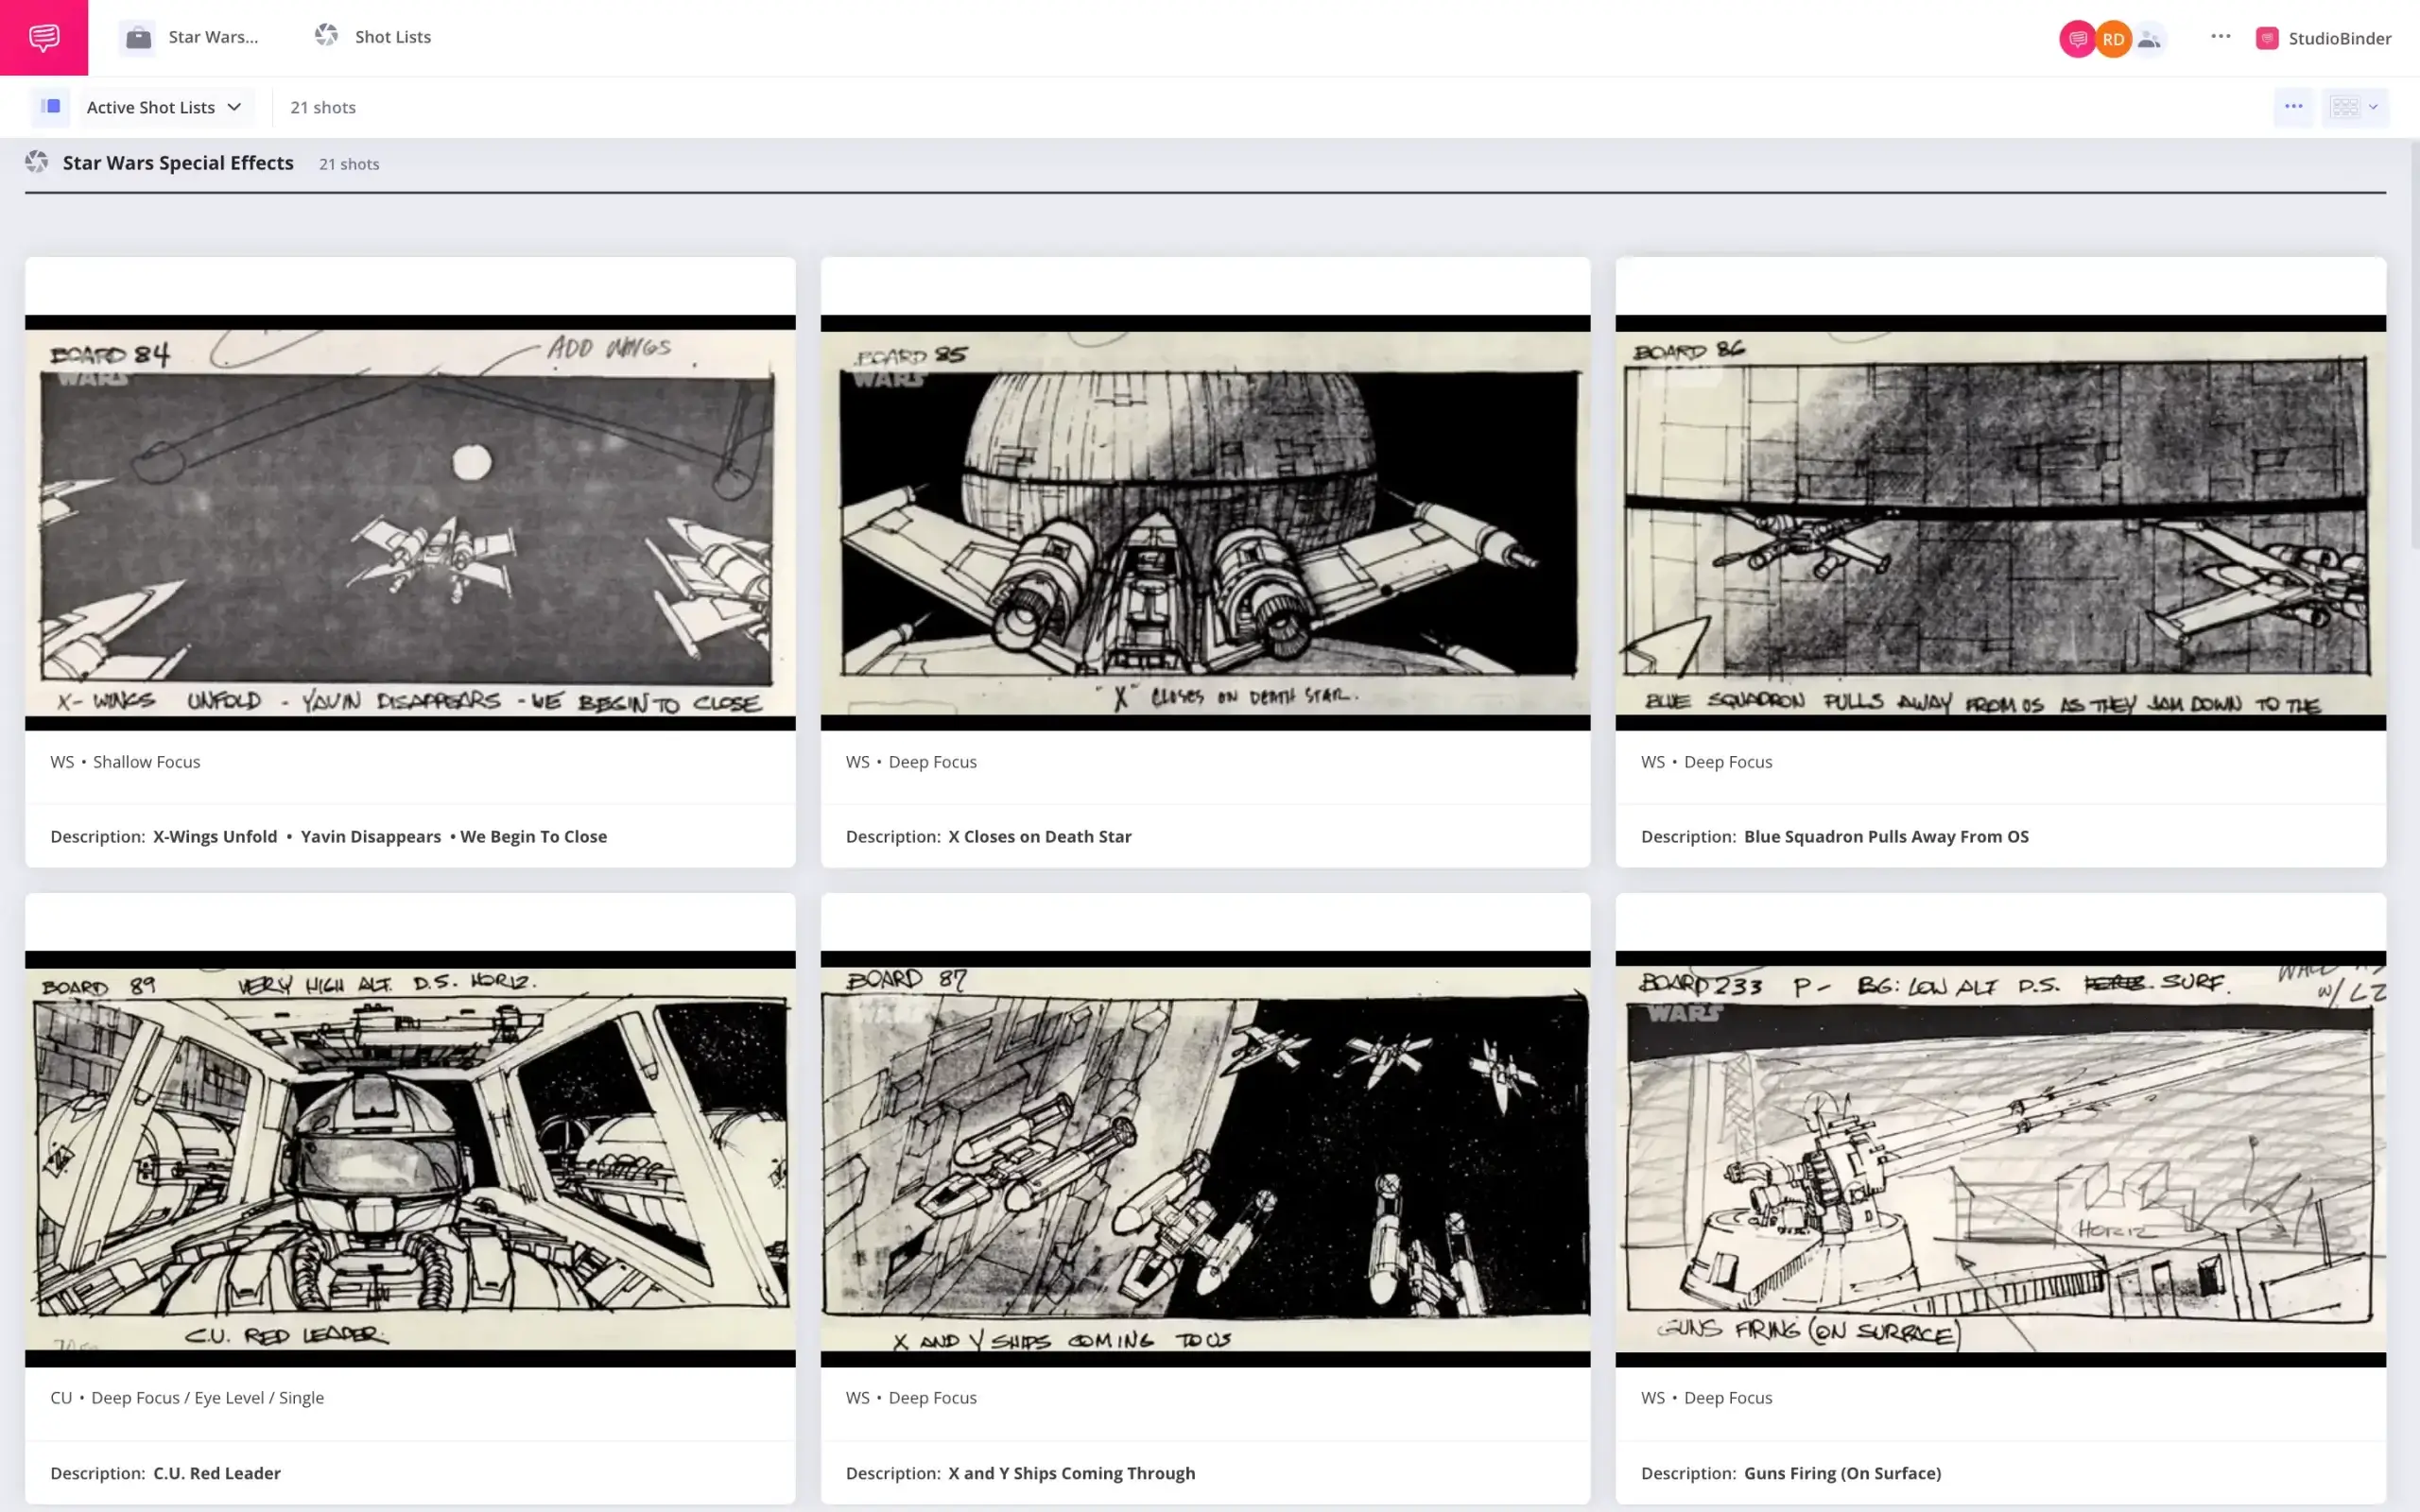The width and height of the screenshot is (2420, 1512).
Task: Click the Star Wars Special Effects title
Action: pos(178,163)
